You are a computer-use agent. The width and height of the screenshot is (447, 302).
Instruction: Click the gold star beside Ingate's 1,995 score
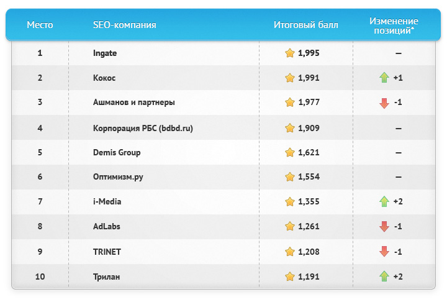[x=289, y=53]
